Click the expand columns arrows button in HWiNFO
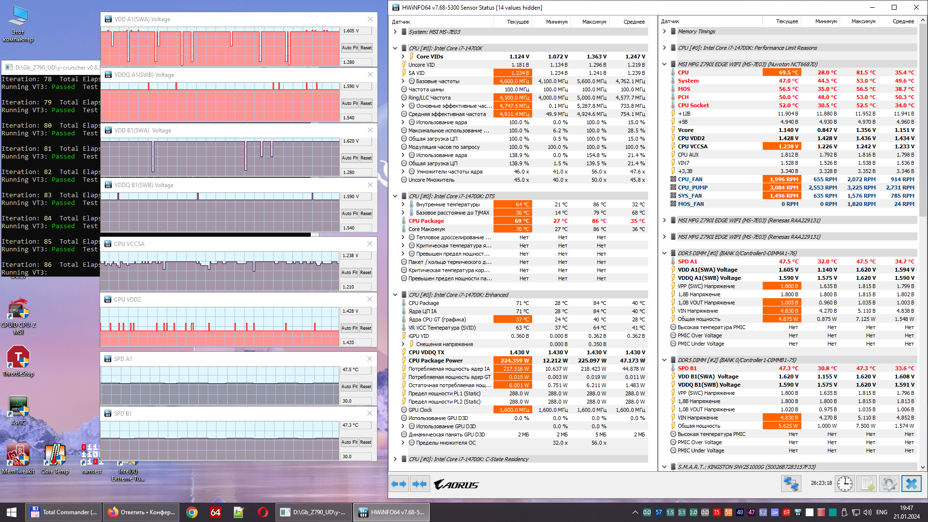Image resolution: width=928 pixels, height=522 pixels. [x=399, y=484]
